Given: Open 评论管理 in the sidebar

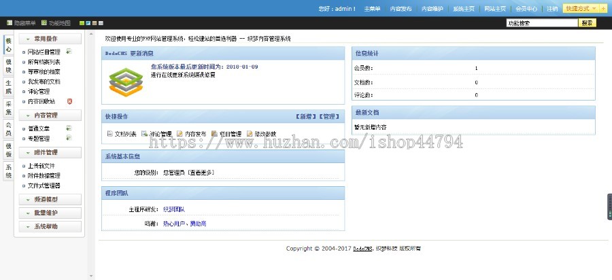Looking at the screenshot, I should 39,91.
